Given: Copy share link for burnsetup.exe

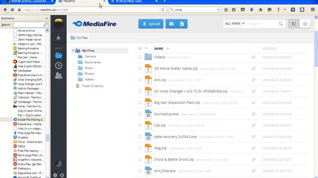Looking at the screenshot, I should tap(253, 114).
